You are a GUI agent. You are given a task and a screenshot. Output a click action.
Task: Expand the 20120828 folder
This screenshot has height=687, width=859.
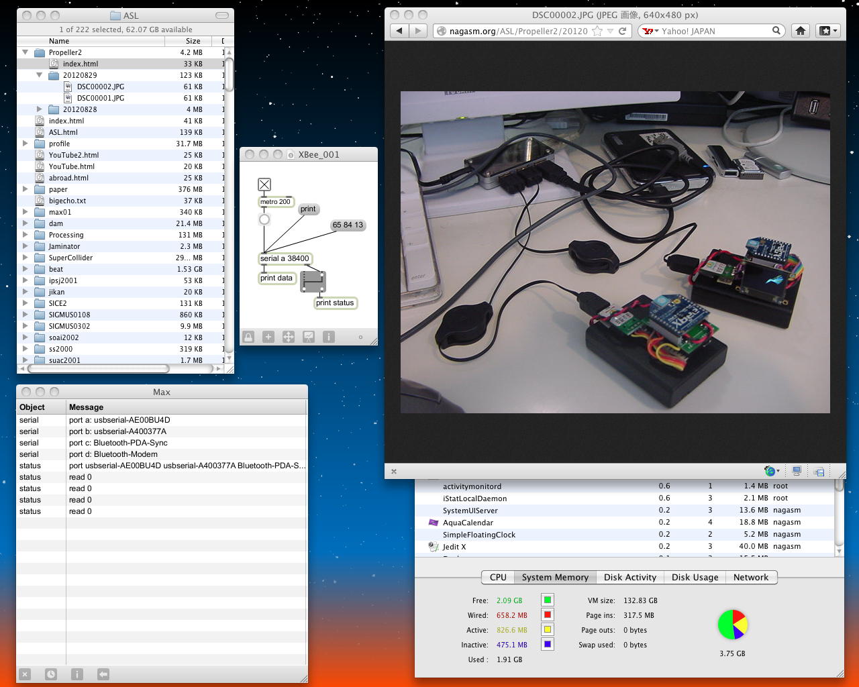pos(39,109)
